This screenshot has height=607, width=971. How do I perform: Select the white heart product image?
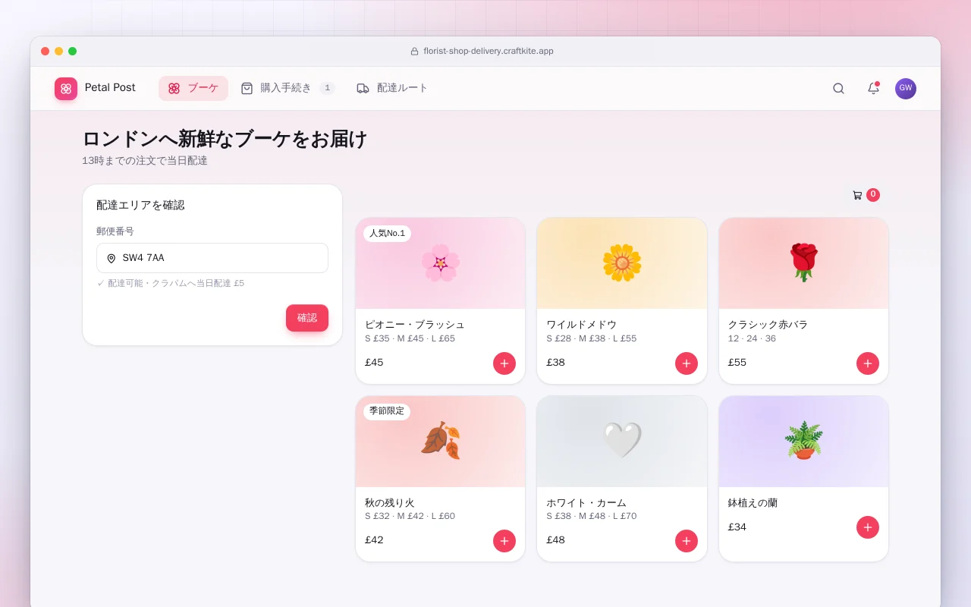click(622, 442)
